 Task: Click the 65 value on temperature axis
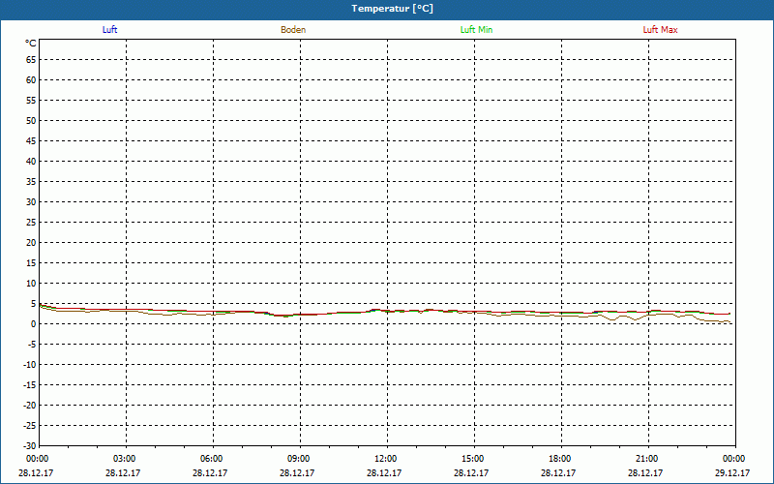coord(31,60)
